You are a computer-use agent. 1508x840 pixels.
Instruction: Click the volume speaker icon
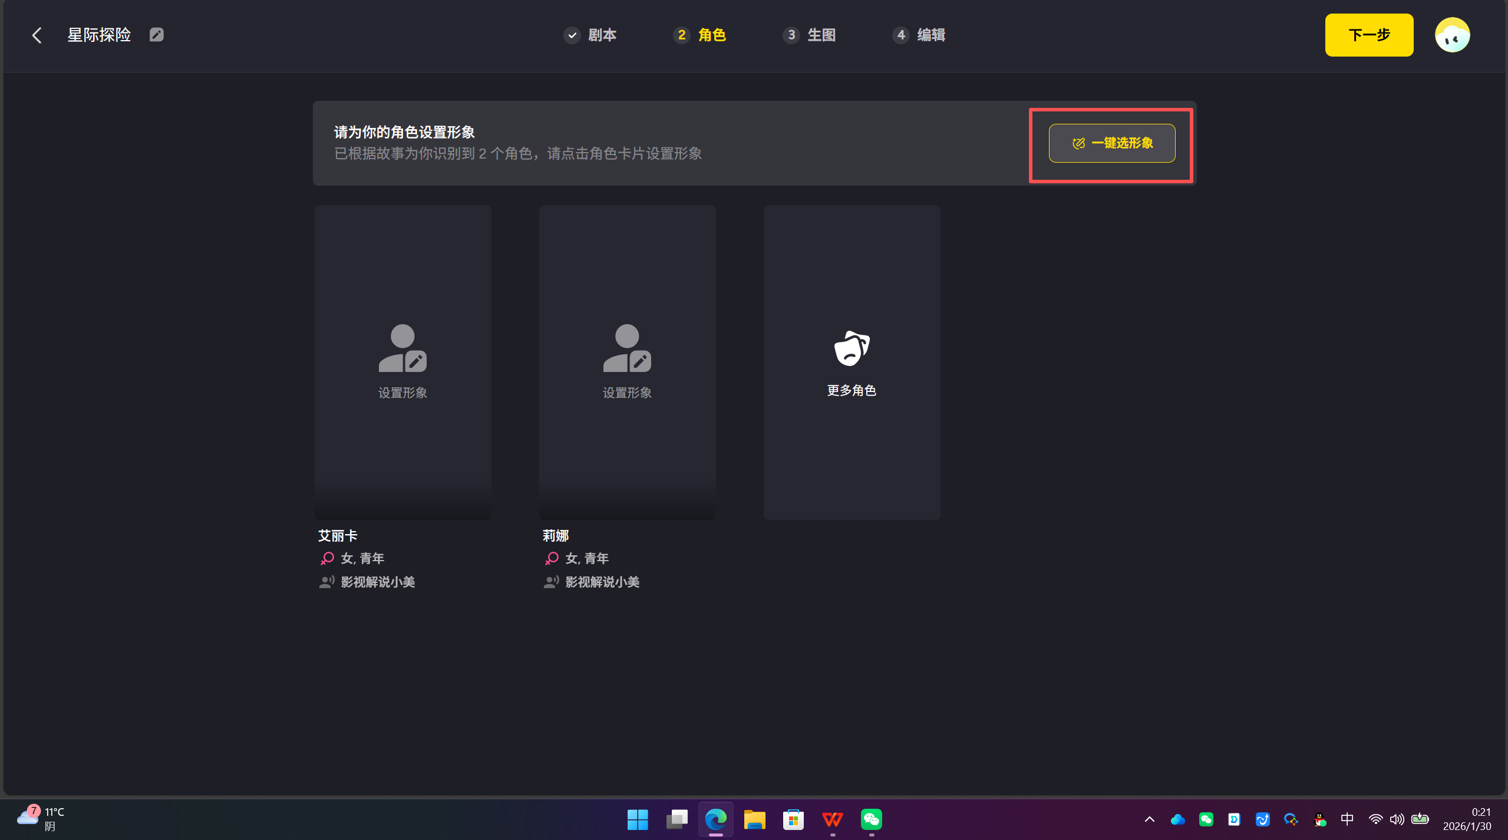point(1397,819)
